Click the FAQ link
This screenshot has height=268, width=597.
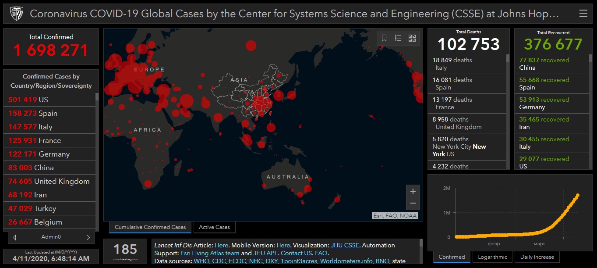click(x=321, y=253)
